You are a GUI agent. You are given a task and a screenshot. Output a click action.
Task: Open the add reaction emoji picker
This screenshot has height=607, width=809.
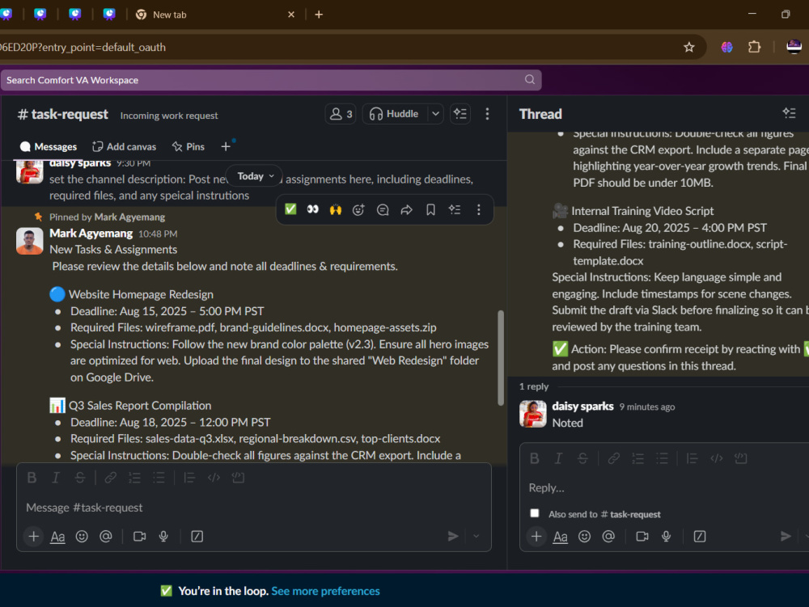[358, 209]
